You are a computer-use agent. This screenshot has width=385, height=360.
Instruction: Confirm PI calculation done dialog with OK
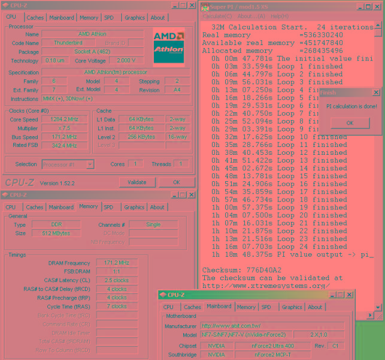tap(350, 123)
